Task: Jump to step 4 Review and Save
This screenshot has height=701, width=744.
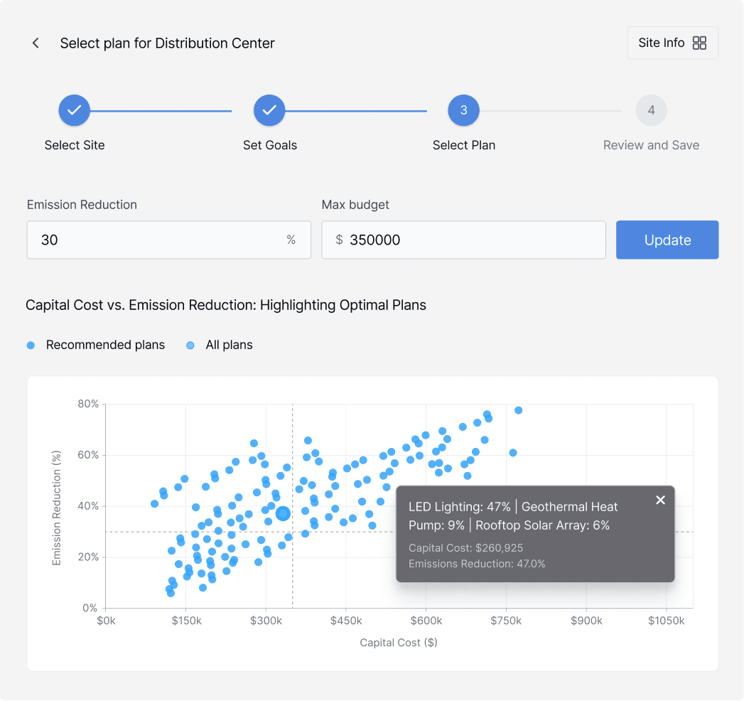Action: coord(651,110)
